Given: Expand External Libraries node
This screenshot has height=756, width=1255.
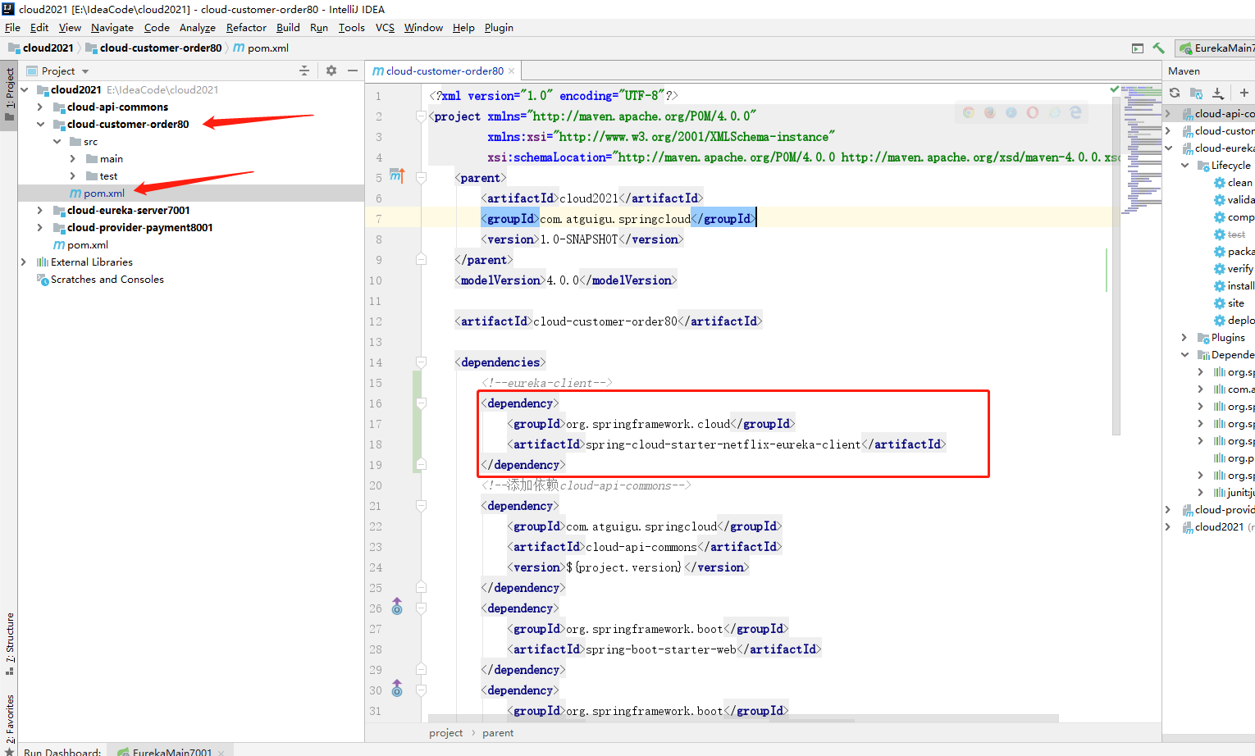Looking at the screenshot, I should pos(23,262).
